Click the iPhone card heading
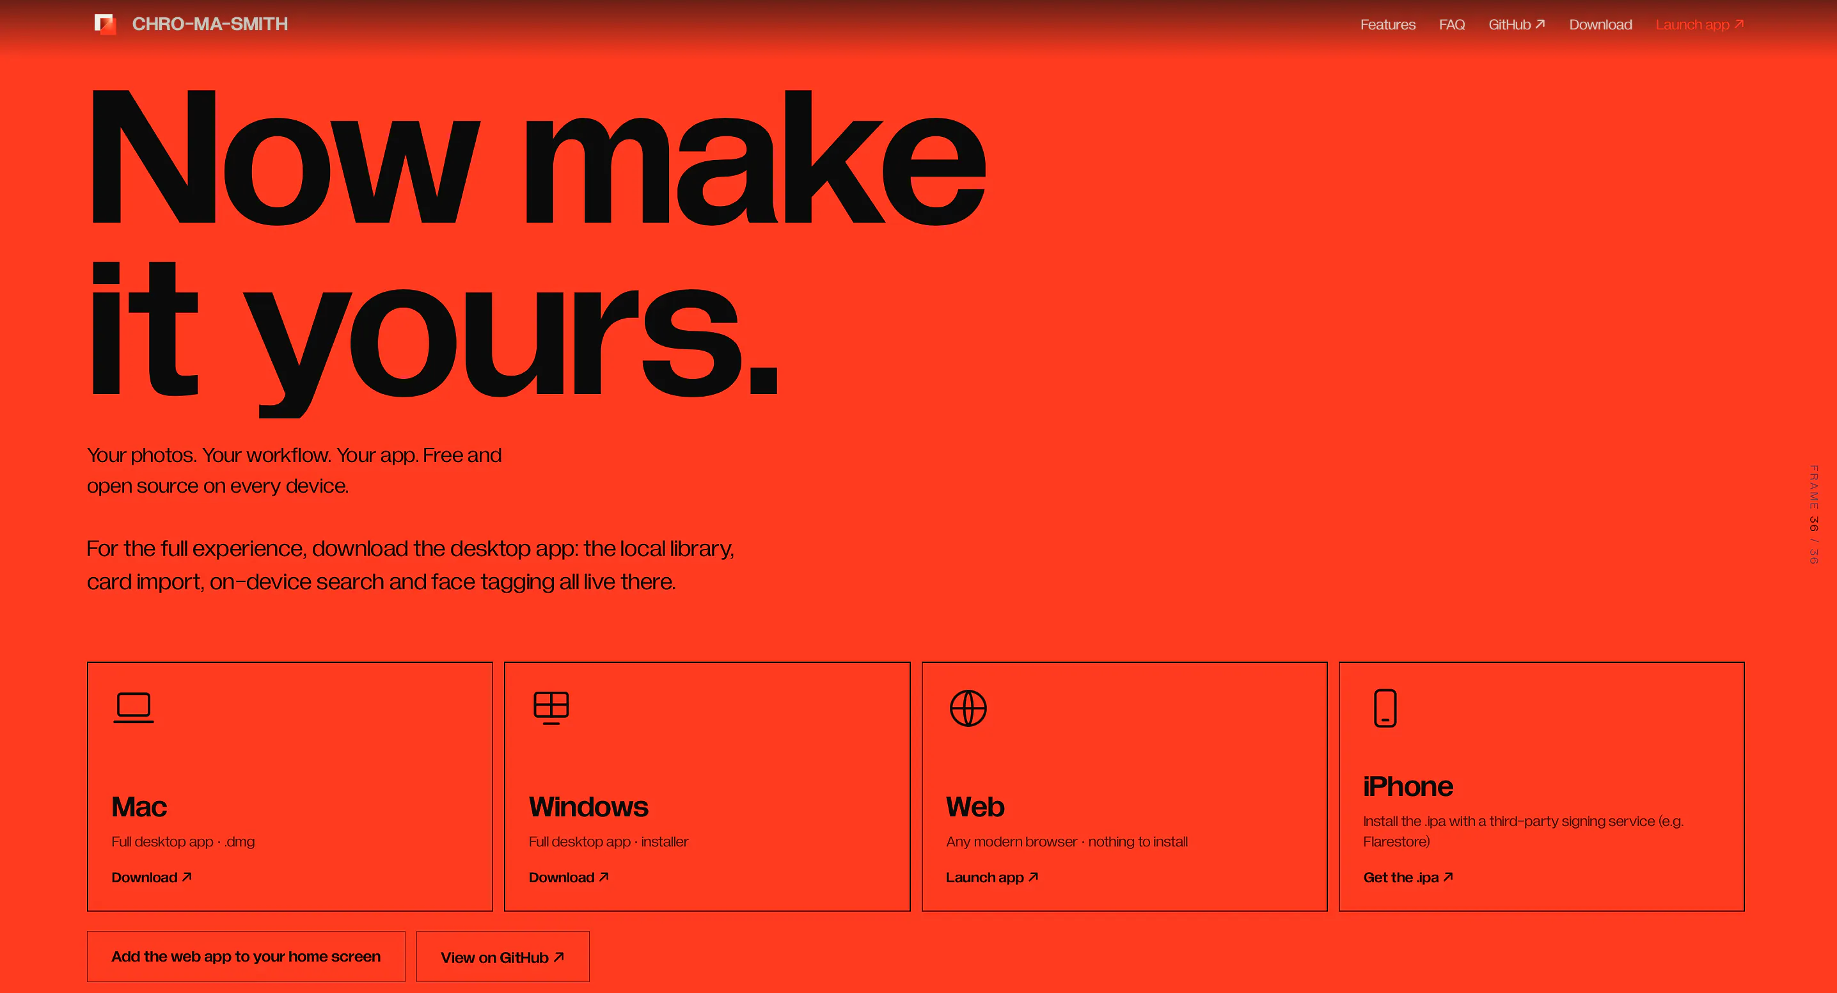Screen dimensions: 1837x993 coord(1408,786)
